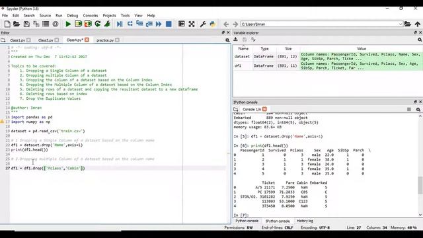
Task: Click the Variable explorer save data icon
Action: (x=245, y=40)
